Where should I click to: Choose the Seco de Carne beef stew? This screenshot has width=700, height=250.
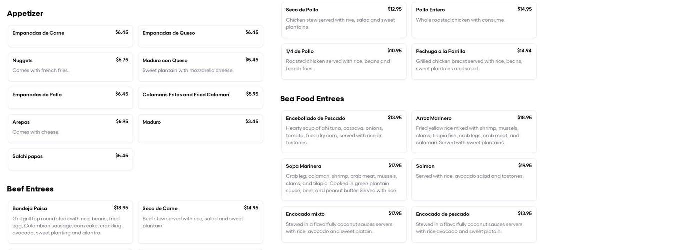point(200,222)
